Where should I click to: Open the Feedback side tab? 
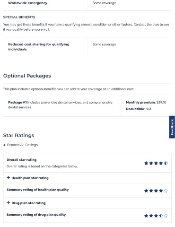click(172, 127)
